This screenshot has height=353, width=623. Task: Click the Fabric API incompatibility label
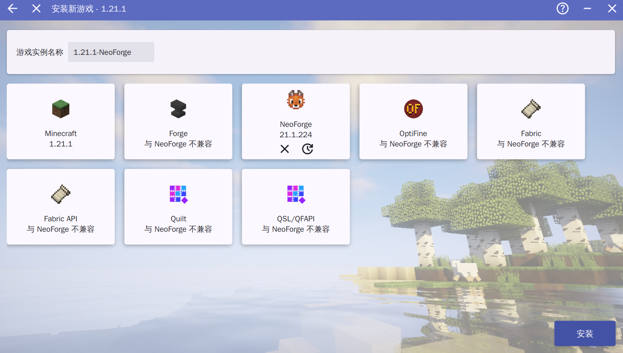[61, 229]
